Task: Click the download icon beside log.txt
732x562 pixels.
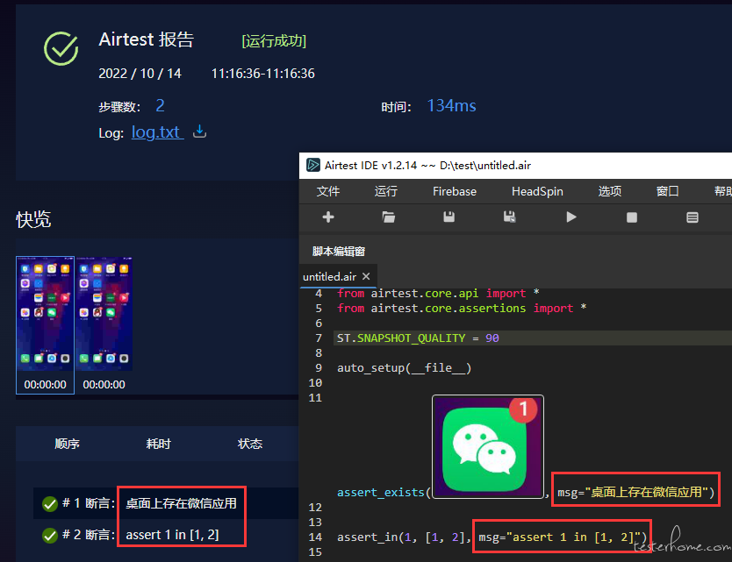Action: point(200,132)
